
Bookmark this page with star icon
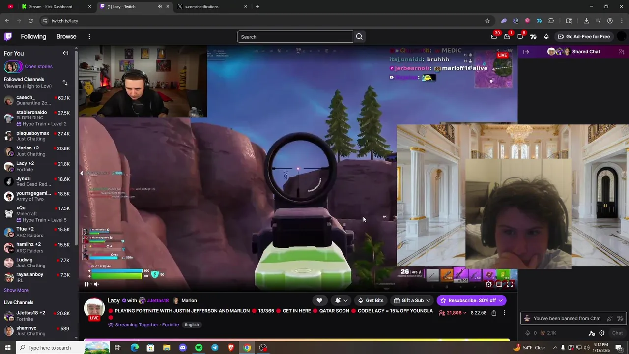(x=487, y=21)
